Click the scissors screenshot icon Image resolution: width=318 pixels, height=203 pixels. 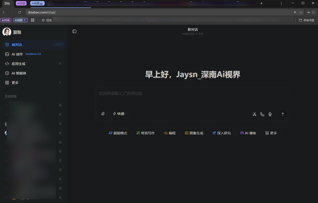[254, 114]
